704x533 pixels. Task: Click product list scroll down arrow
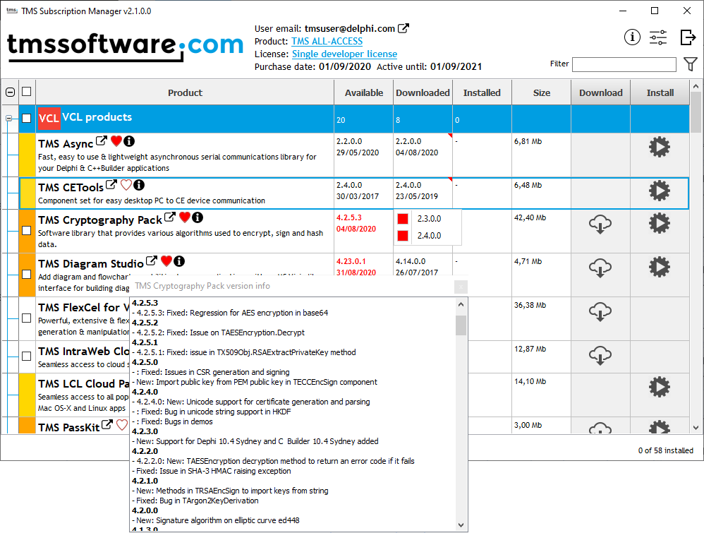(696, 428)
